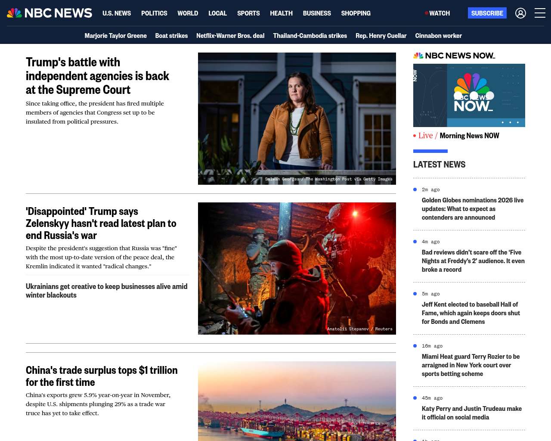
Task: Play the NBC News NOW live video
Action: coord(469,95)
